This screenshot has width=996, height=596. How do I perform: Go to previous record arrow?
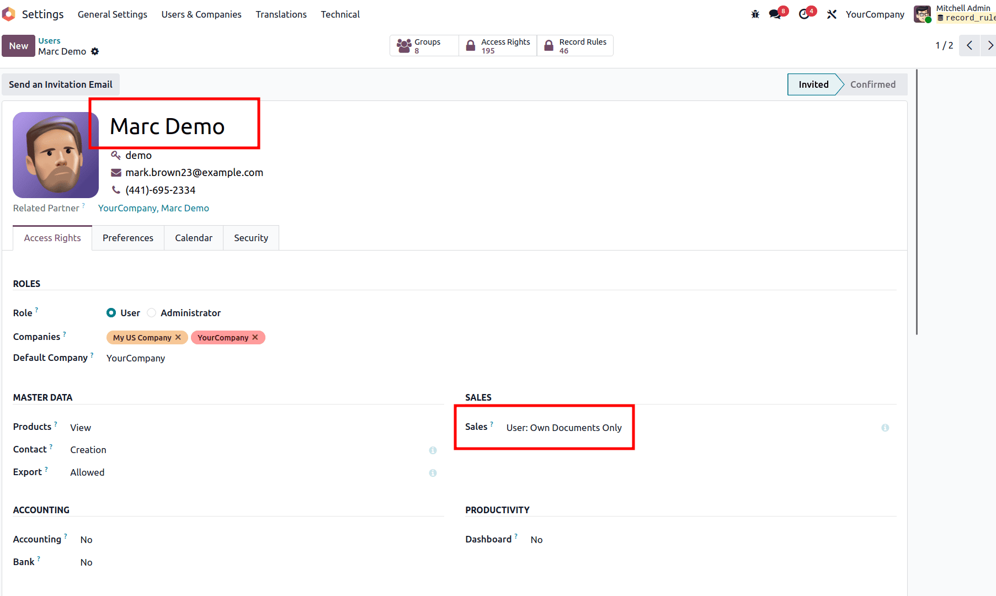(970, 45)
